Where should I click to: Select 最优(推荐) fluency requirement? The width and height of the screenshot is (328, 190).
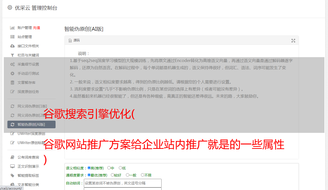click(89, 175)
